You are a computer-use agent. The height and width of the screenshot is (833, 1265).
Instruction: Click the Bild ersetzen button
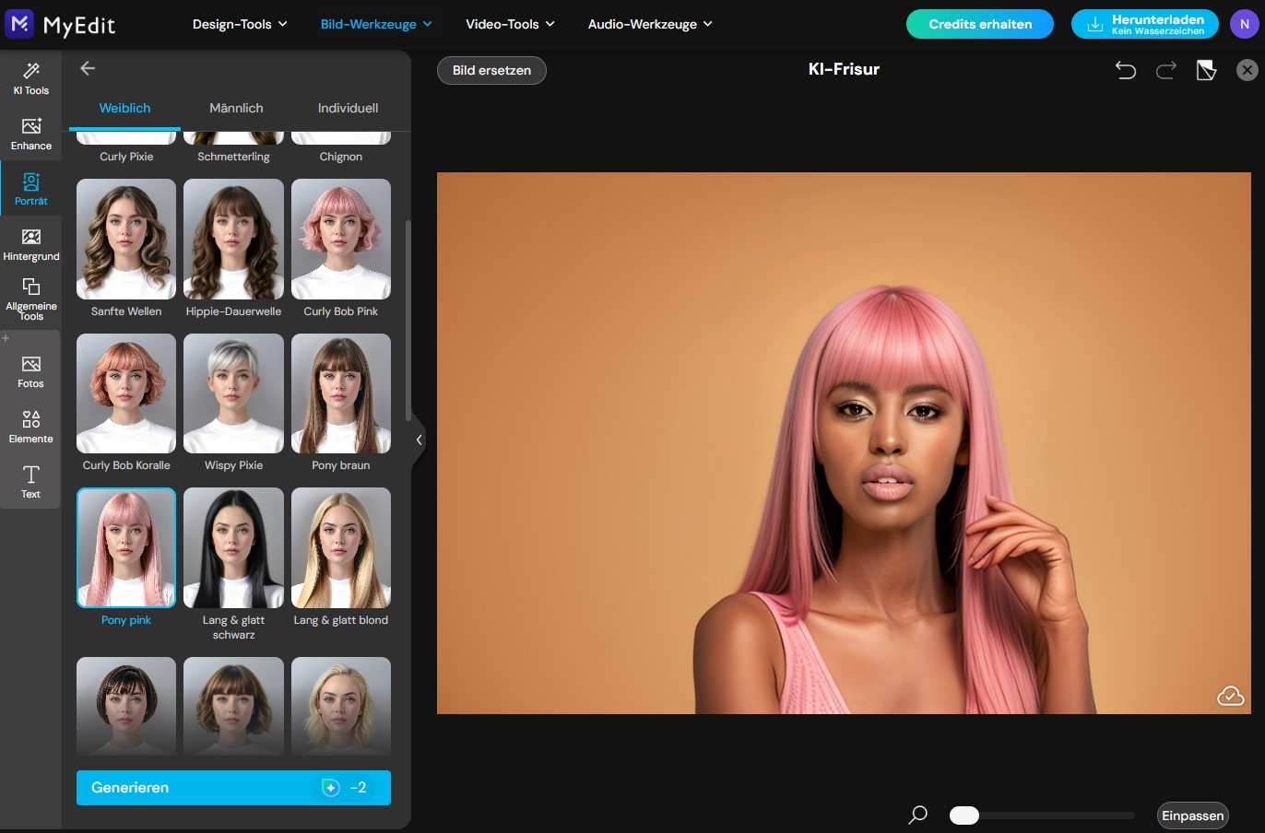click(491, 70)
